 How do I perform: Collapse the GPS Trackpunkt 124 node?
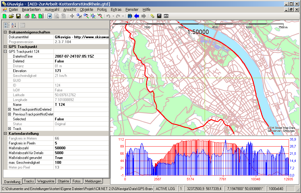point(5,52)
